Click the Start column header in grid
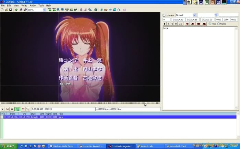The image size is (240, 149). click(x=12, y=114)
